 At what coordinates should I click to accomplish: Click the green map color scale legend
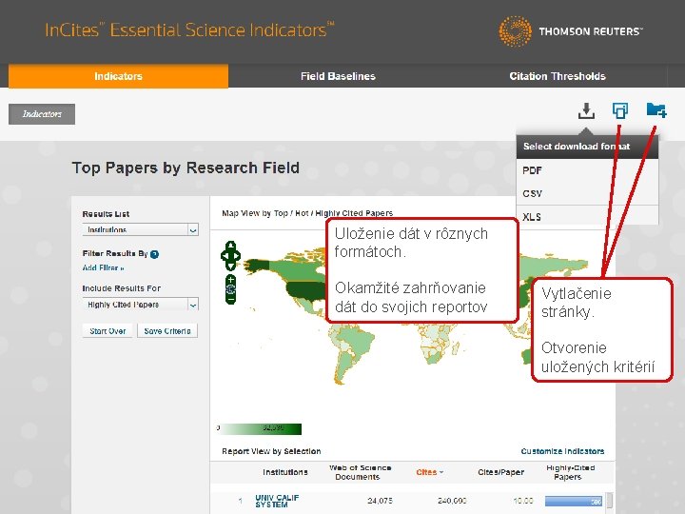(x=261, y=428)
